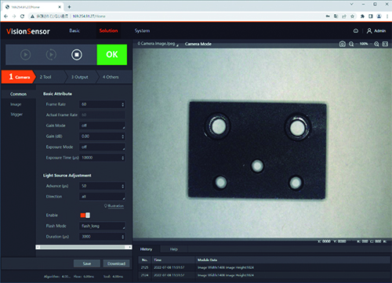The height and width of the screenshot is (283, 392).
Task: Open the Basic top menu
Action: (74, 31)
